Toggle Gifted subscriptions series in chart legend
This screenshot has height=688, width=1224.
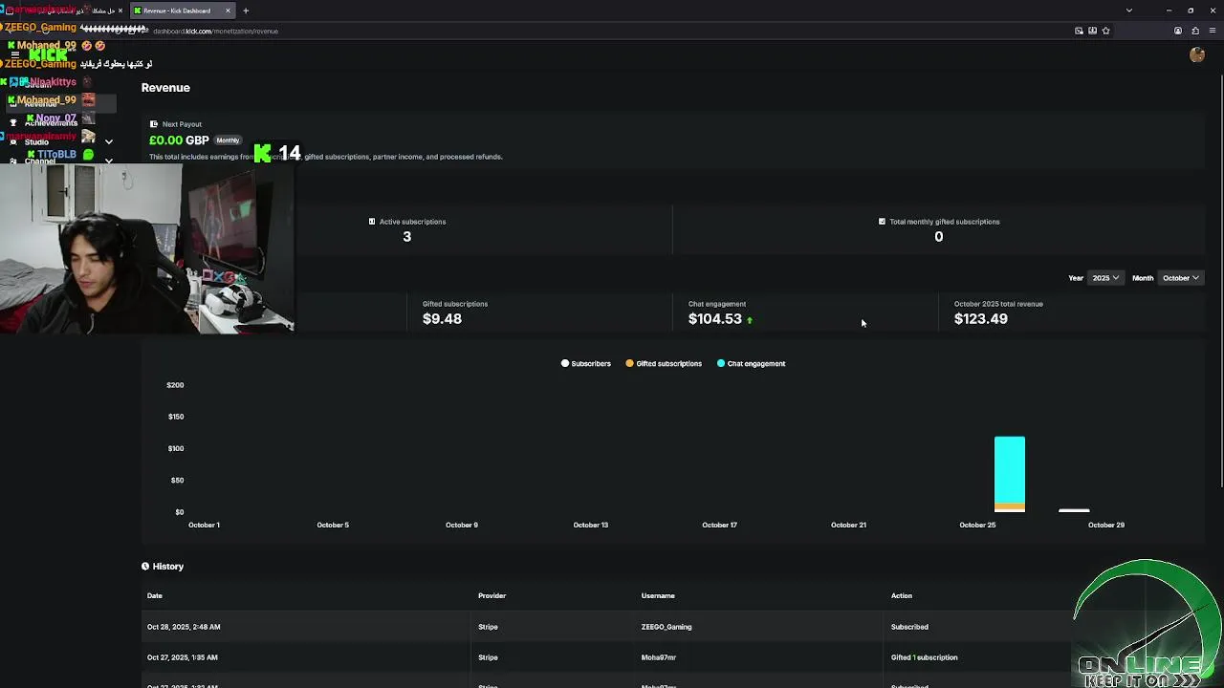pyautogui.click(x=664, y=363)
